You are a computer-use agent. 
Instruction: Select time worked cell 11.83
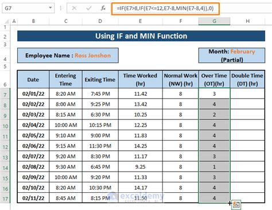click(141, 135)
